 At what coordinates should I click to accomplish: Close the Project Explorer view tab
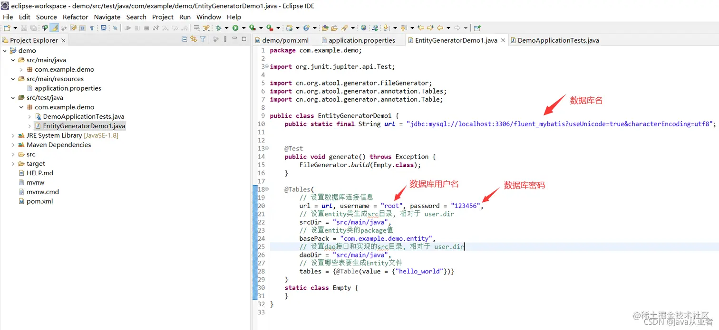tap(63, 40)
